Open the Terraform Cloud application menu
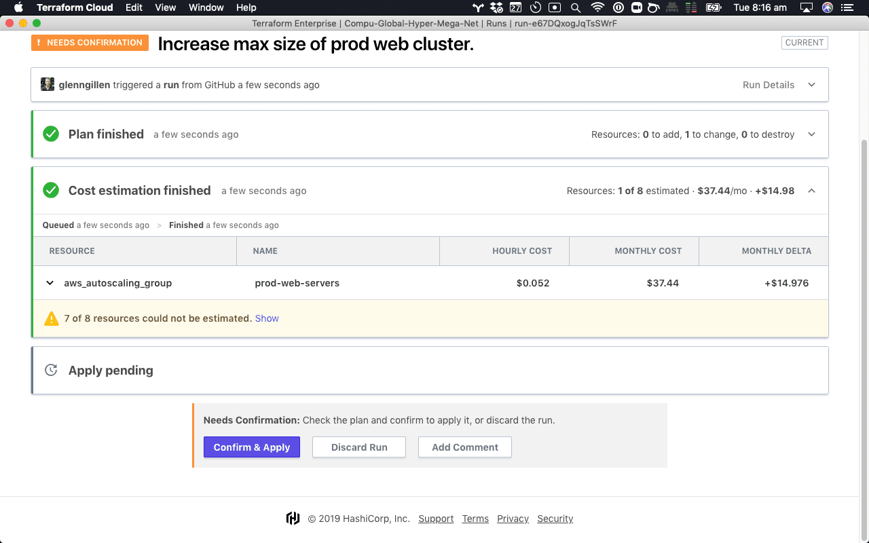This screenshot has width=869, height=543. point(75,7)
